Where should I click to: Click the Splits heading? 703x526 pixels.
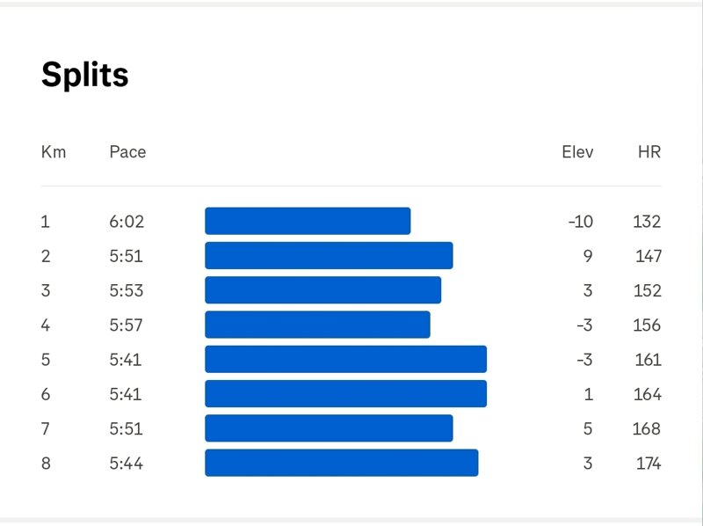coord(84,76)
